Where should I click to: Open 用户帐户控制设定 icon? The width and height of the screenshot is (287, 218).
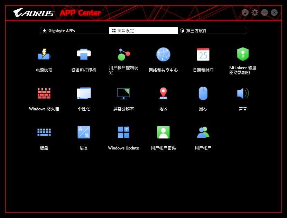tap(123, 54)
